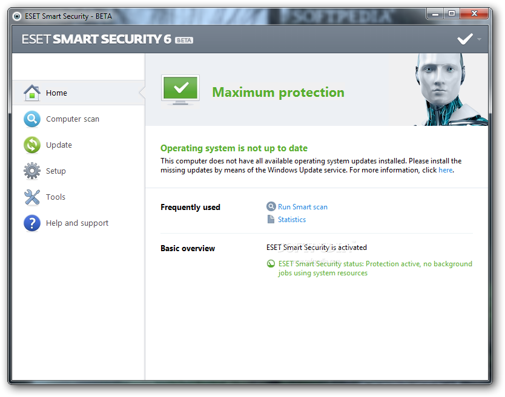Click the green status icon under Basic overview
The image size is (505, 397).
(271, 264)
